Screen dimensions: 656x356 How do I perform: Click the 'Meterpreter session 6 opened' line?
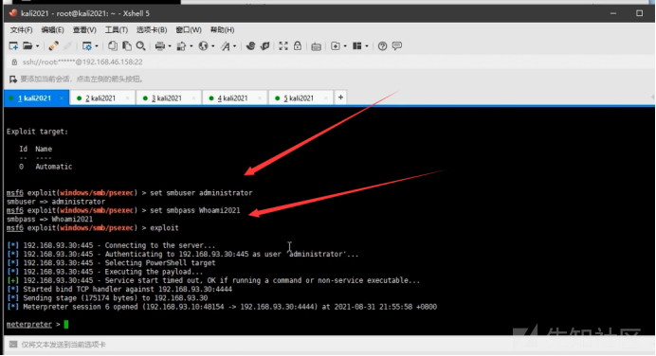(x=222, y=307)
